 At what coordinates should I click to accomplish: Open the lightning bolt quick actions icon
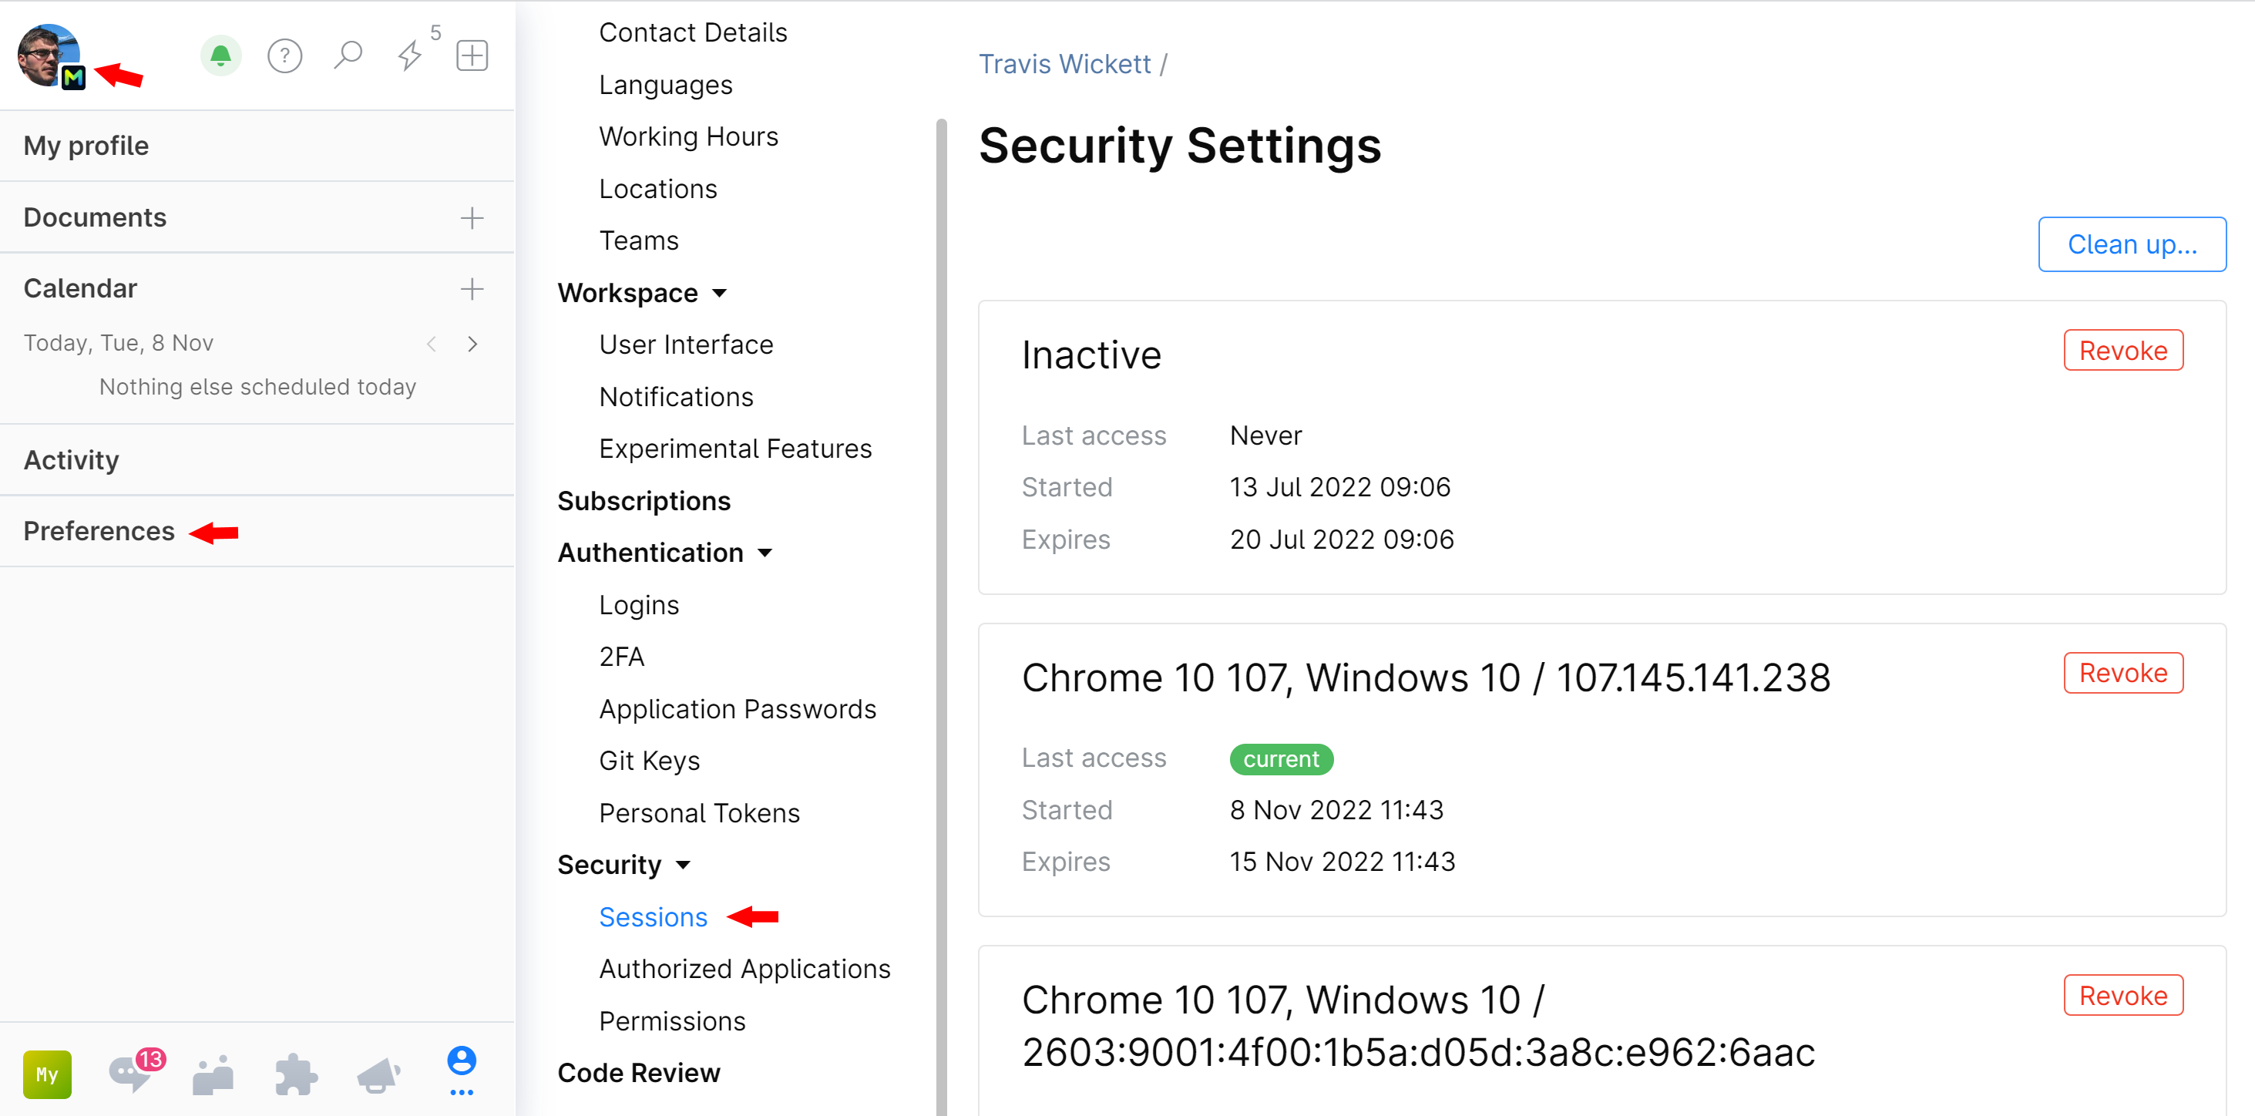coord(410,55)
